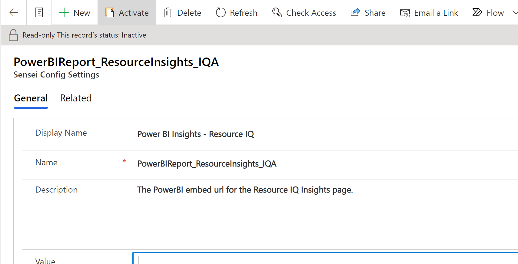The image size is (518, 264).
Task: Open the record set document icon
Action: (39, 12)
